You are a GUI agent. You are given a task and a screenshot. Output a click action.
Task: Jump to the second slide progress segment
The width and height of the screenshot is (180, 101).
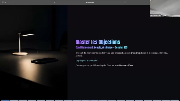pos(14,100)
